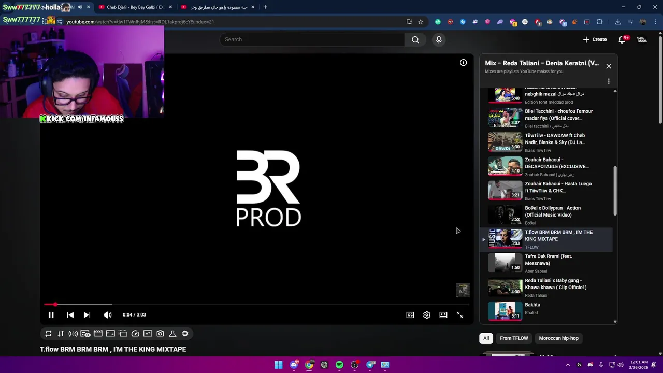This screenshot has height=373, width=663.
Task: Click the YouTube search field
Action: (x=312, y=39)
